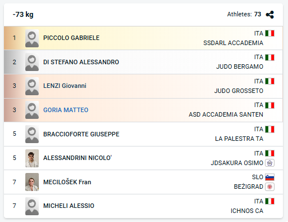This screenshot has width=288, height=222.
Task: Click Italian flag in Piccolo Gabriele row
Action: (269, 33)
